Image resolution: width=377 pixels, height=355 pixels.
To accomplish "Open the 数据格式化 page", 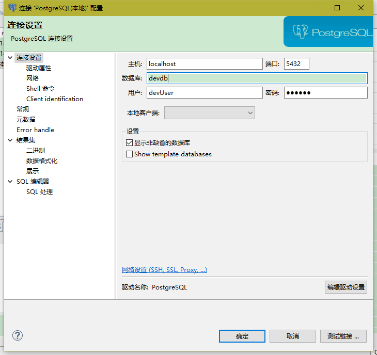I will point(42,161).
